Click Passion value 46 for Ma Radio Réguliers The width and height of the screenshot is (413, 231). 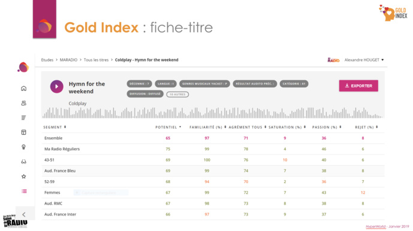[x=324, y=149]
